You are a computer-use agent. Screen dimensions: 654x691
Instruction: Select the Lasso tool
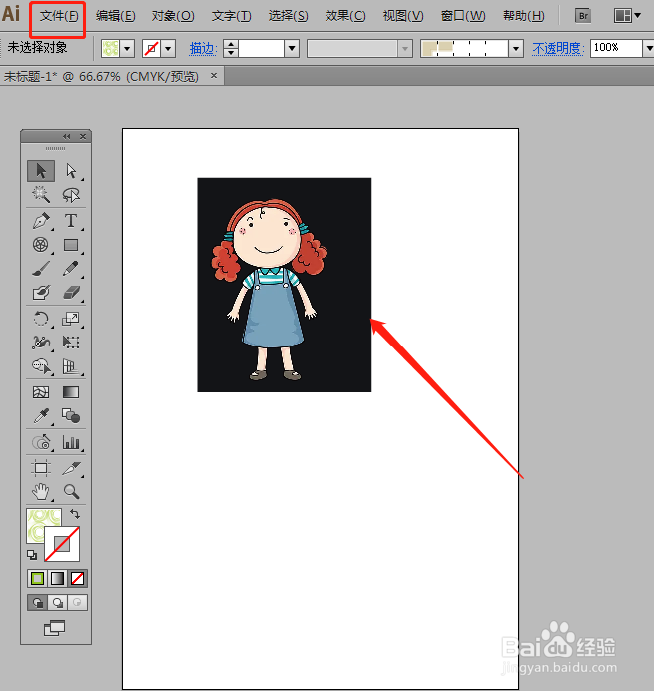pos(71,194)
